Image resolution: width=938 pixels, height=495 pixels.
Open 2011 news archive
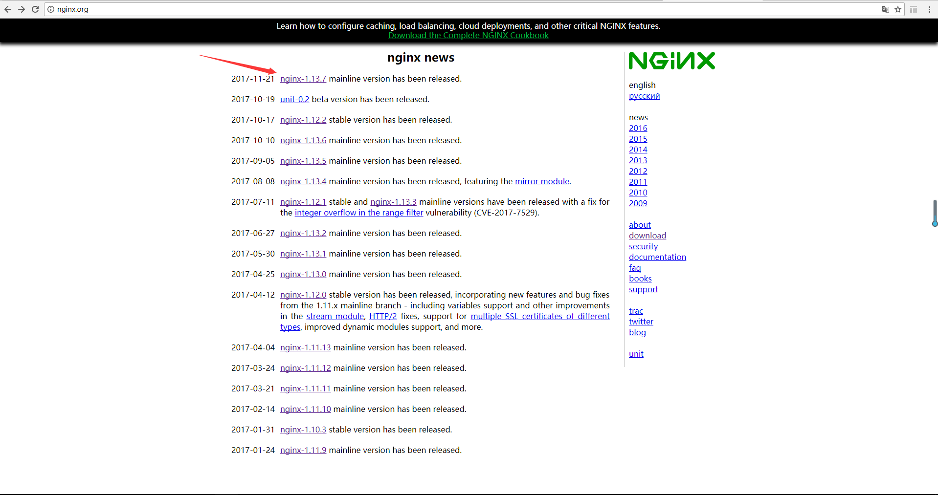click(638, 182)
